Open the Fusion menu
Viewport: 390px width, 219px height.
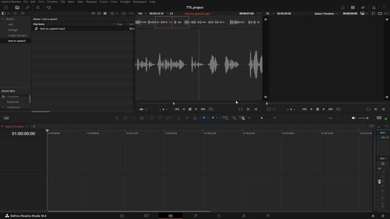click(104, 1)
